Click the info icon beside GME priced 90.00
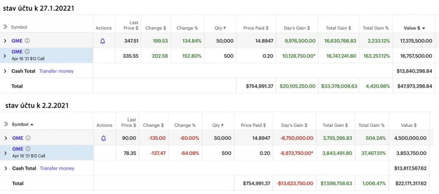This screenshot has width=439, height=194. [28, 138]
